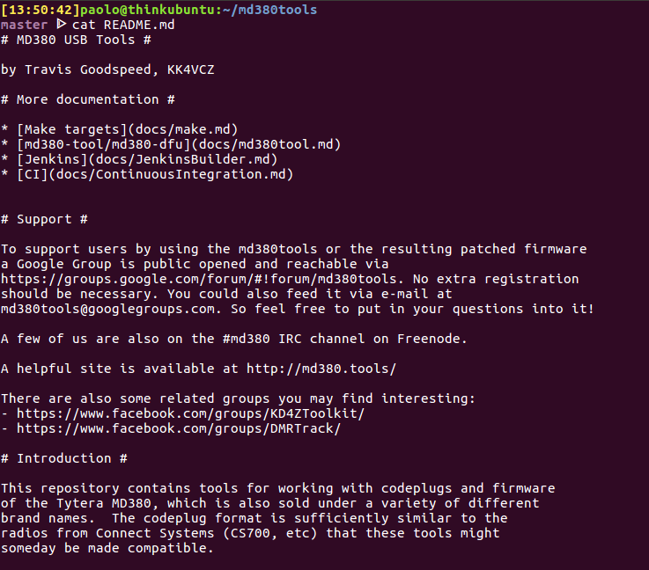Click the prompt arrow symbol before cat

pyautogui.click(x=62, y=25)
